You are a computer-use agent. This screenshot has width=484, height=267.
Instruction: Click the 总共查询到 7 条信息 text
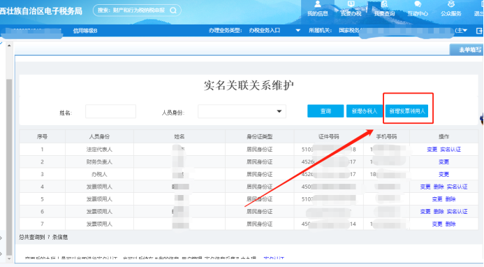pyautogui.click(x=43, y=237)
